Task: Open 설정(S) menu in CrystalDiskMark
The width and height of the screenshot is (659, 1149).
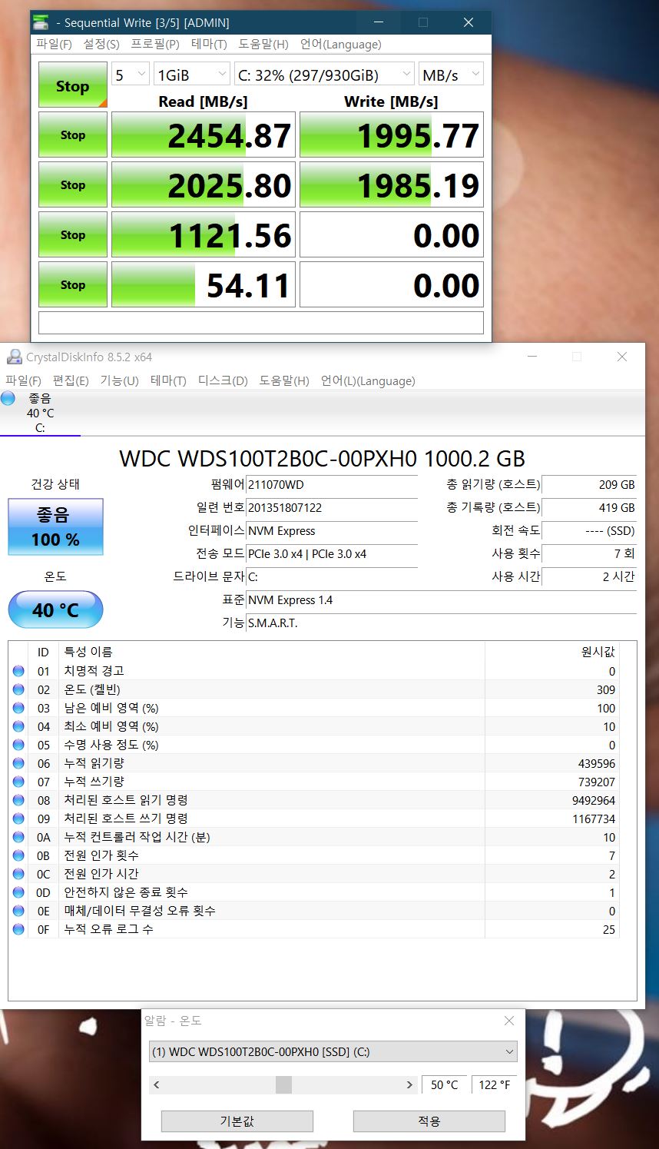Action: (x=101, y=44)
